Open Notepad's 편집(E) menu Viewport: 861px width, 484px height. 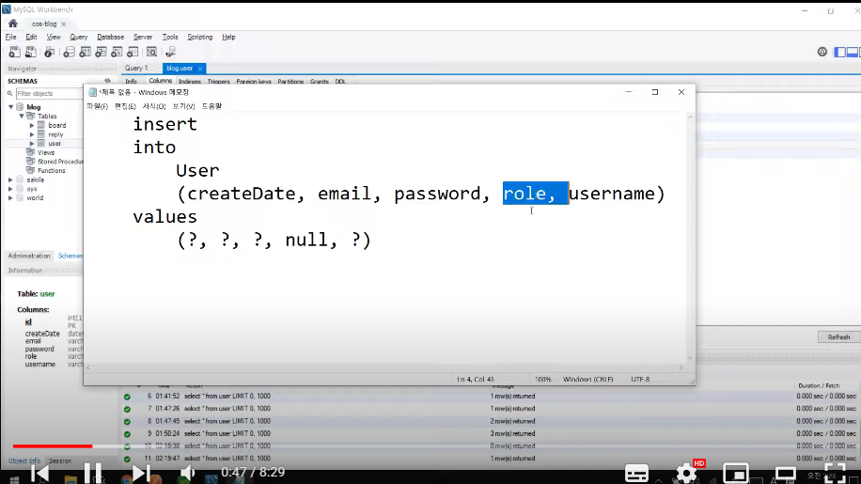point(125,106)
